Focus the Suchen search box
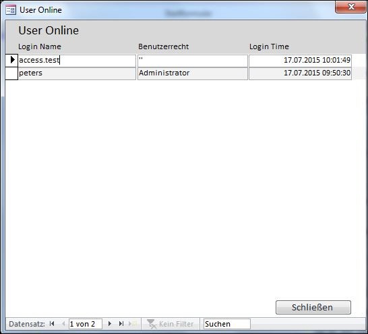Image resolution: width=368 pixels, height=334 pixels. click(x=226, y=324)
